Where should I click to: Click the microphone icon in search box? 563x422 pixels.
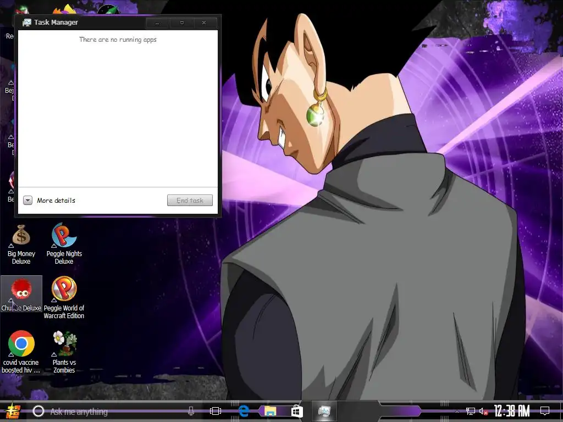point(191,411)
